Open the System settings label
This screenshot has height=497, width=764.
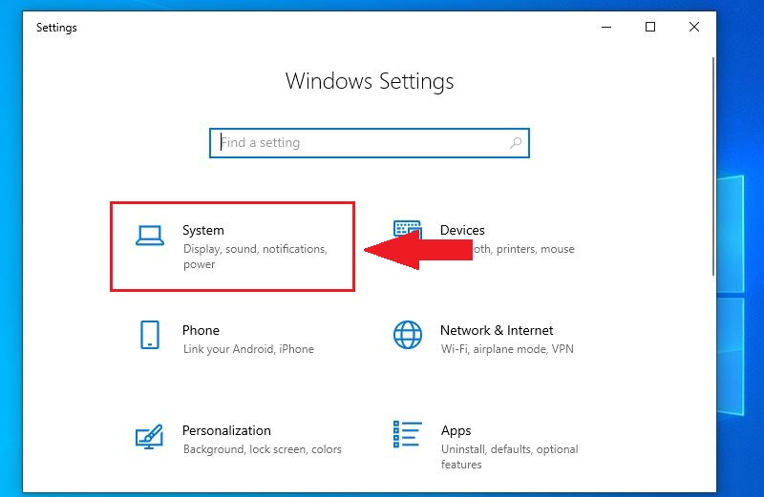[x=203, y=230]
